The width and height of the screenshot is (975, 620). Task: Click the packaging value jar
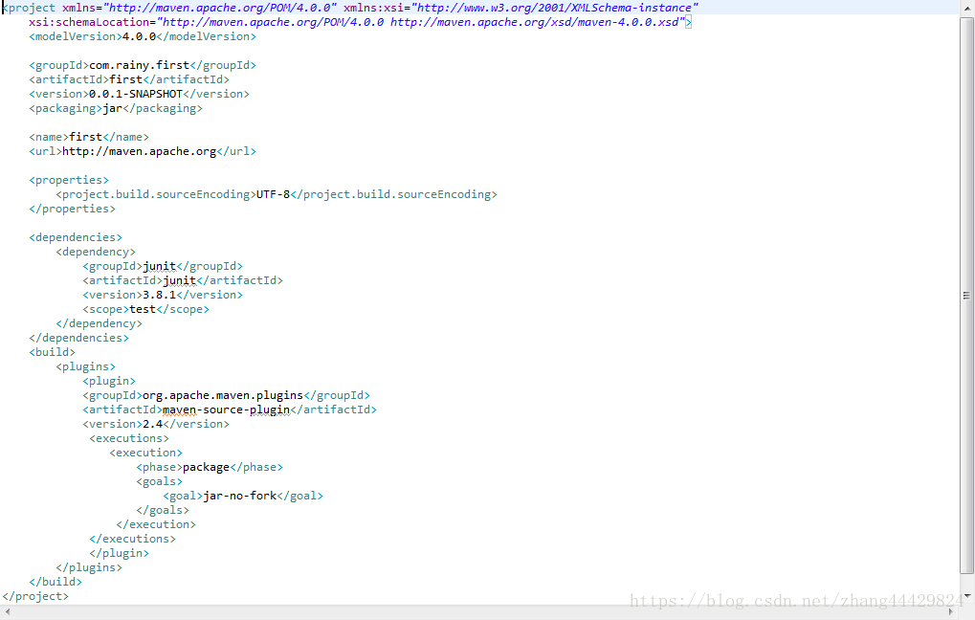pos(113,108)
